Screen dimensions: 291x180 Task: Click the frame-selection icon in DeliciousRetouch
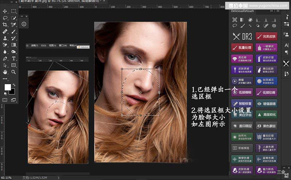tap(235, 20)
